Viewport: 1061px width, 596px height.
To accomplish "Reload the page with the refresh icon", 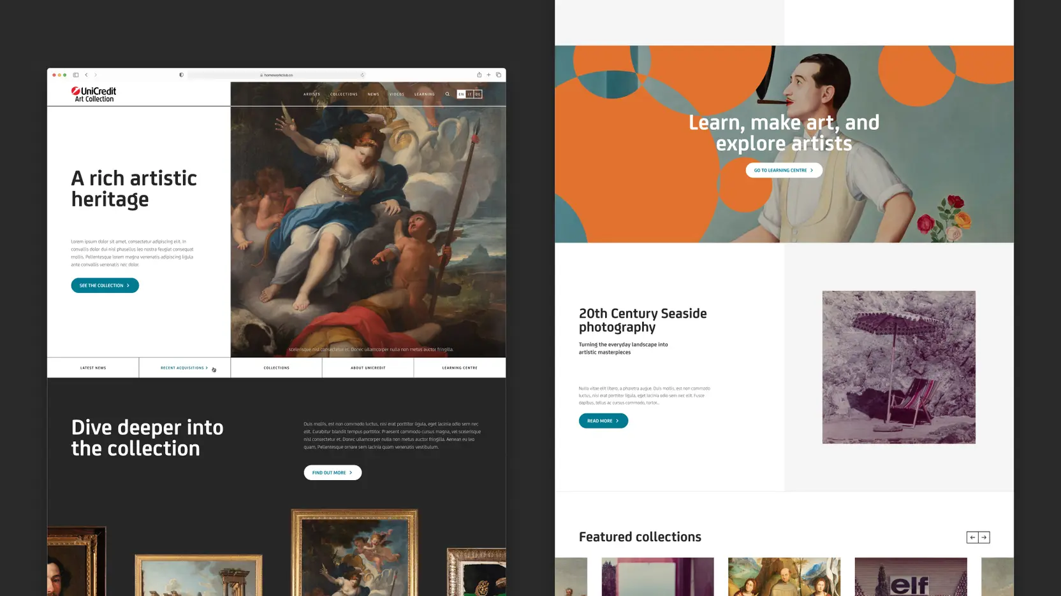I will tap(362, 75).
